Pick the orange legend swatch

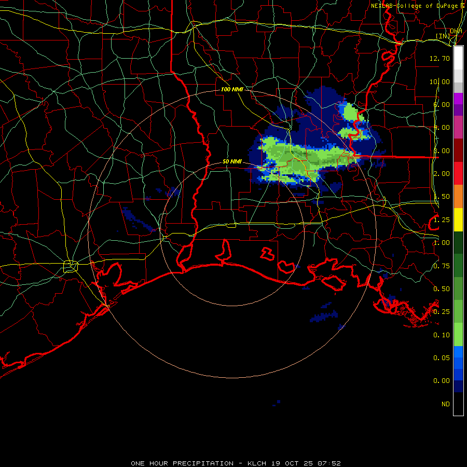coord(458,197)
